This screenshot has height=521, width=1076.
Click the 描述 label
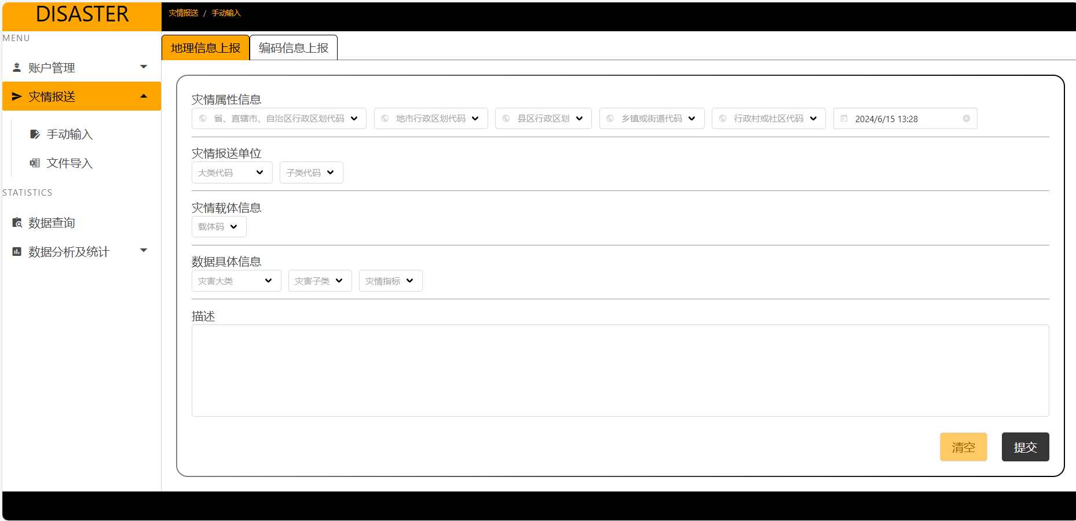pyautogui.click(x=203, y=316)
